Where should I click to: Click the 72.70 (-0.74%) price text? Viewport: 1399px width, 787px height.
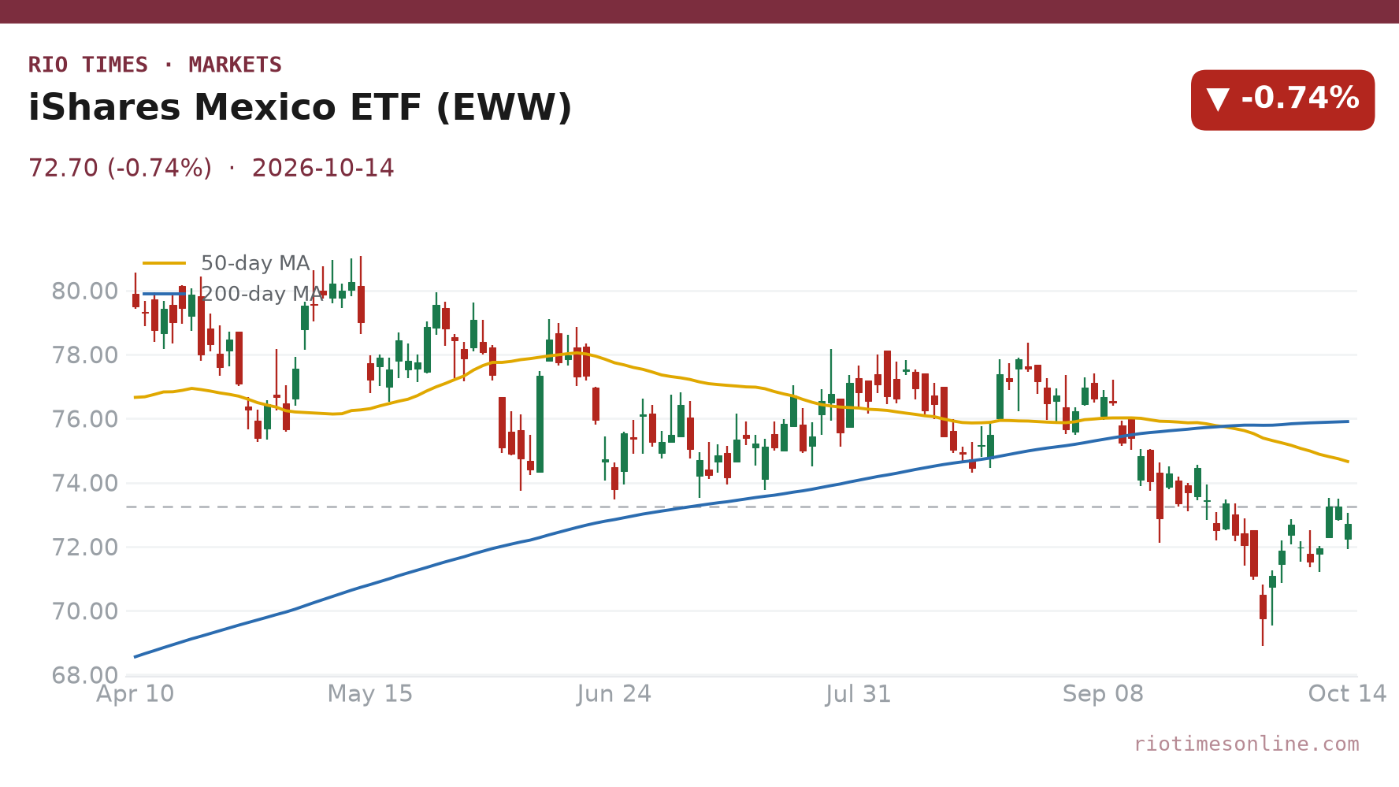point(120,169)
